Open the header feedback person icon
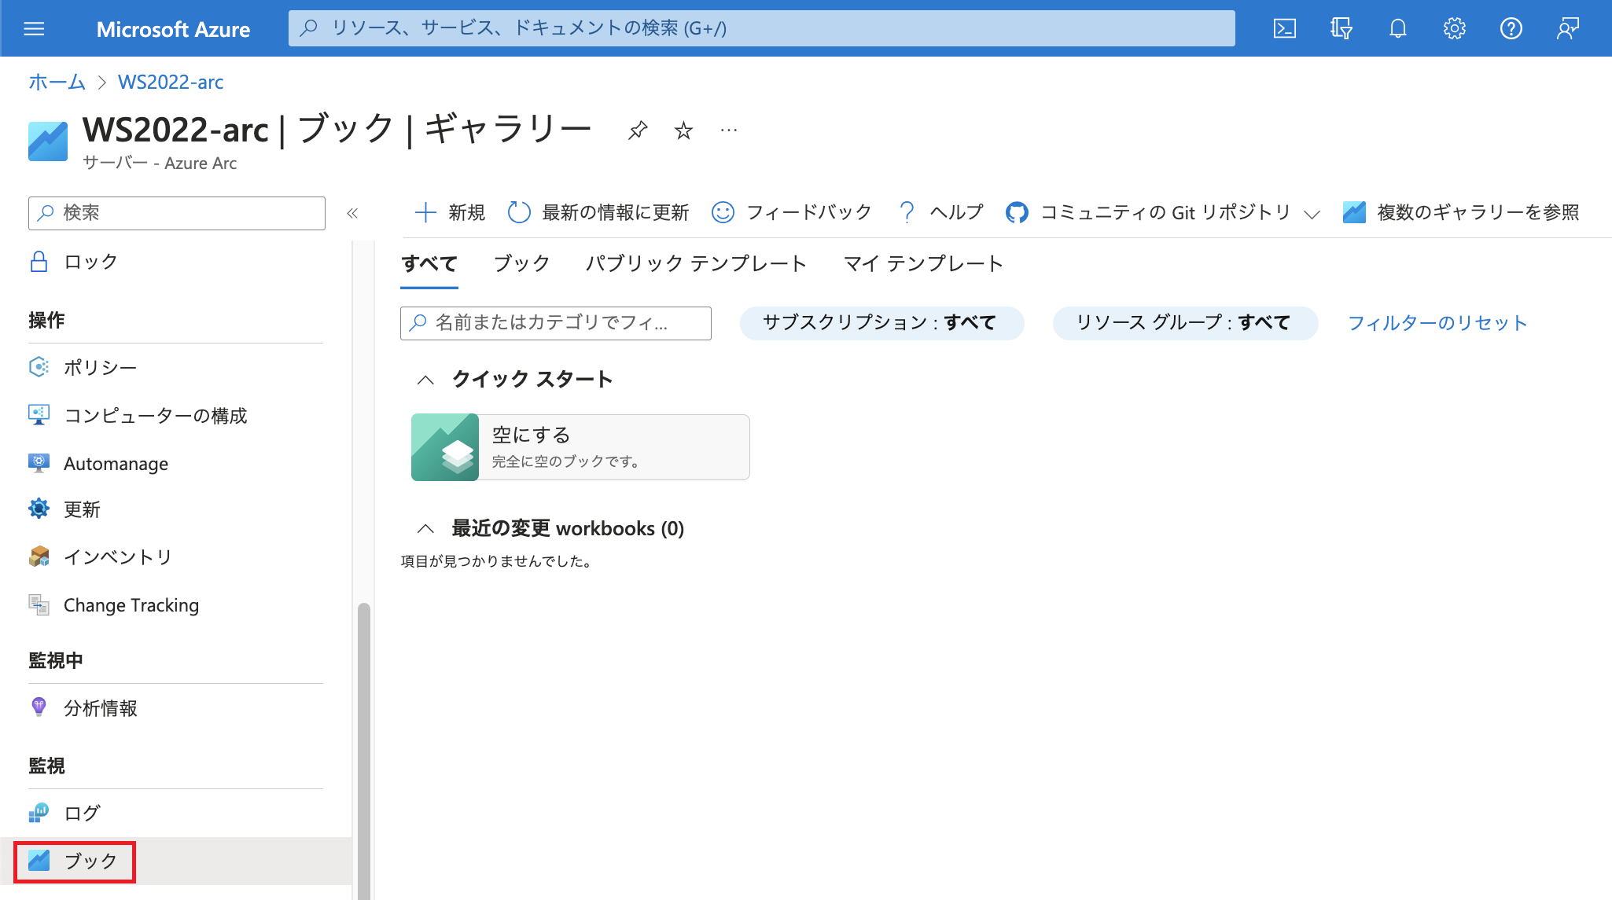Screen dimensions: 1612x900 [1567, 29]
